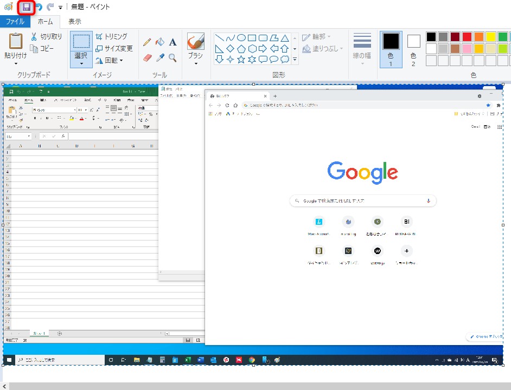
Task: Select 色1 foreground color box
Action: click(x=391, y=49)
